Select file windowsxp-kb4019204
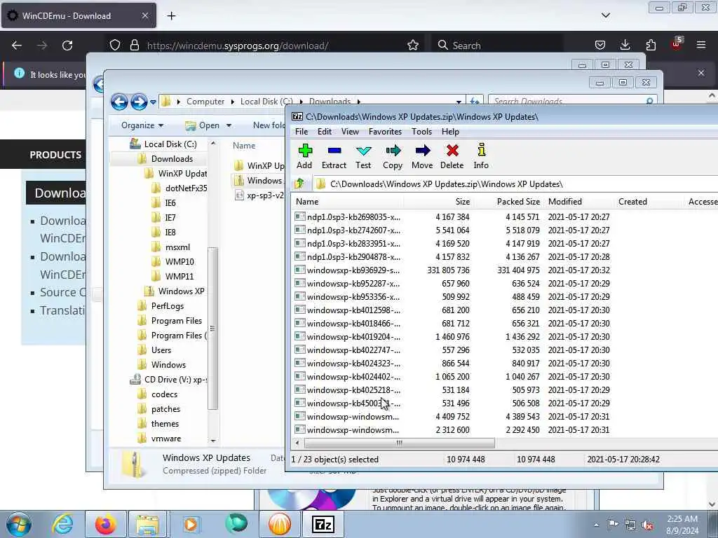This screenshot has width=718, height=538. (348, 337)
